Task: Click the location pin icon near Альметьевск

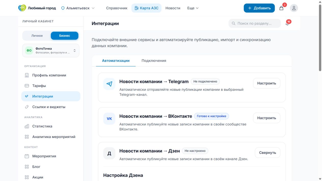Action: click(63, 8)
